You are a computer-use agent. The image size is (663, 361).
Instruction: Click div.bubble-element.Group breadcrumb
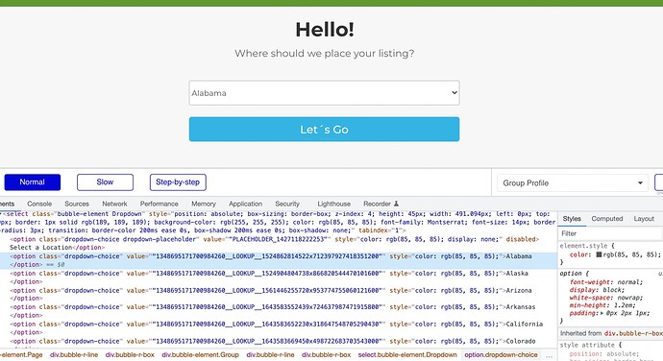200,355
